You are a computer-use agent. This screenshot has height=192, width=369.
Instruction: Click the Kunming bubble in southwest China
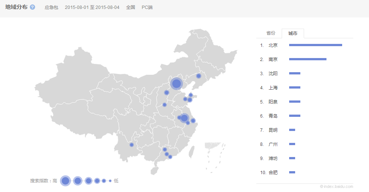click(131, 145)
